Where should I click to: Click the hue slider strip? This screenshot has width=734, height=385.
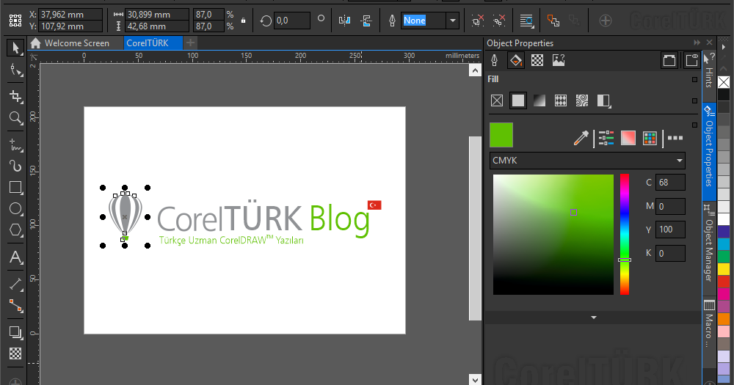[625, 235]
